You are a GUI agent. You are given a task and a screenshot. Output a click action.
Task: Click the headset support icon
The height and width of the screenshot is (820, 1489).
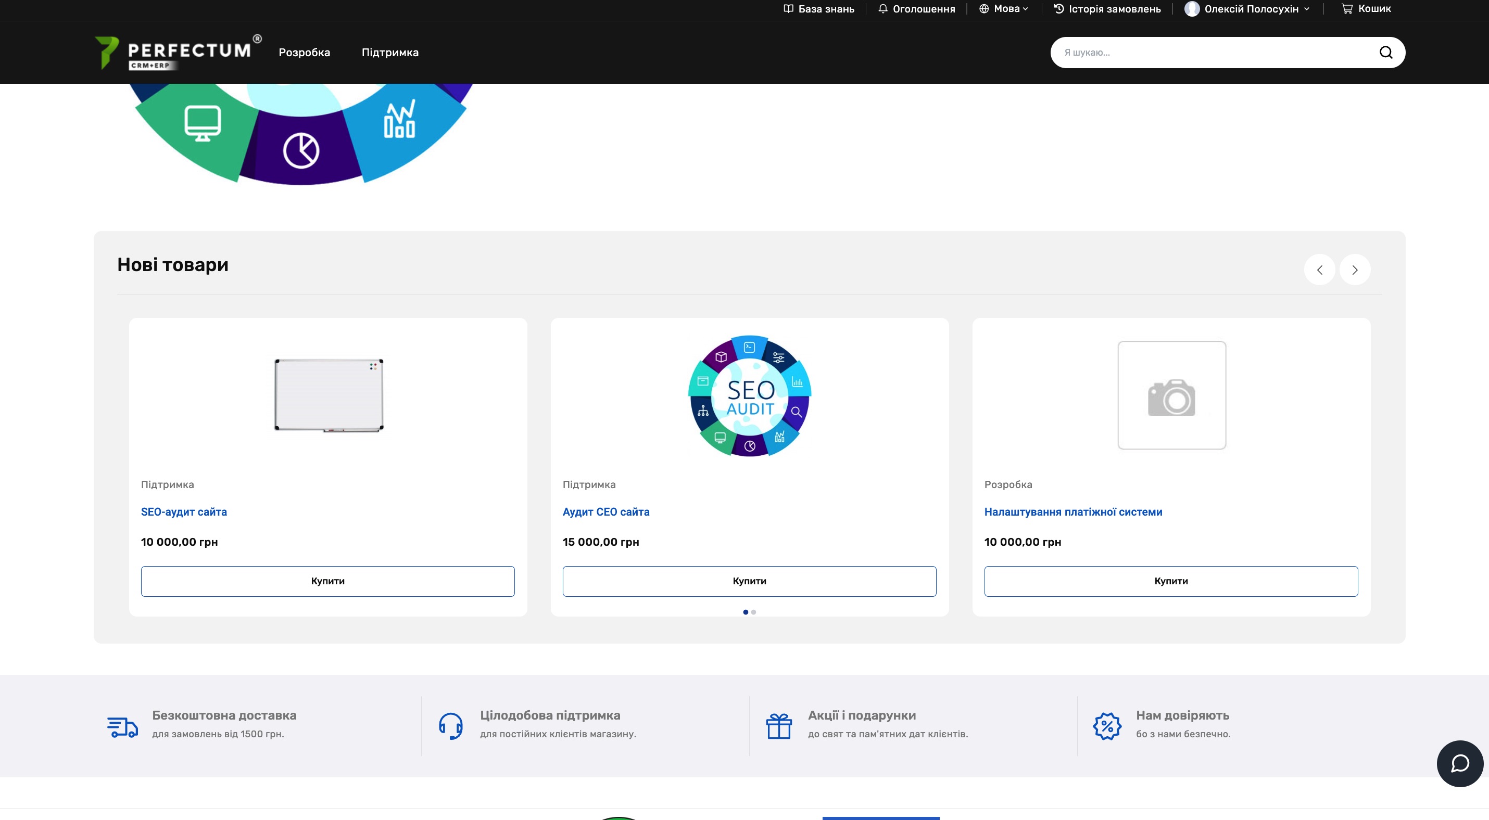[x=451, y=726]
